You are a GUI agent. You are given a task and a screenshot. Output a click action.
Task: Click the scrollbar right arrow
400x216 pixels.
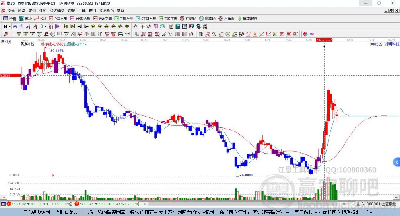tap(344, 204)
